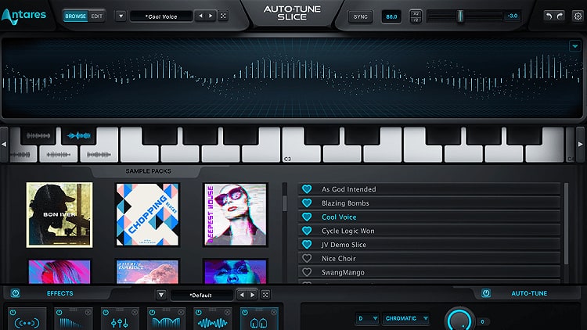Open the key selector D dropdown
The height and width of the screenshot is (330, 587).
(x=367, y=318)
